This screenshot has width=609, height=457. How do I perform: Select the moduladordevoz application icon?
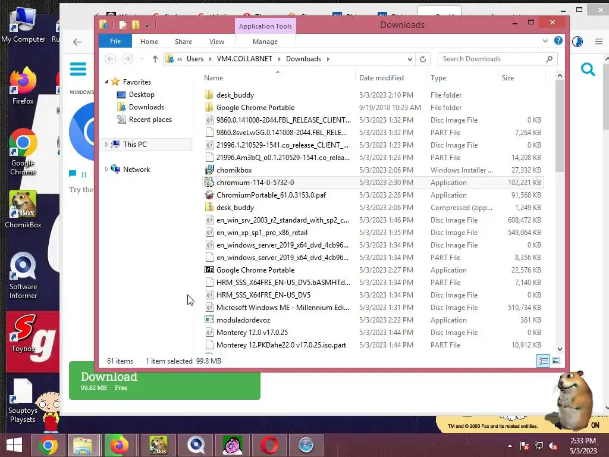click(x=209, y=320)
